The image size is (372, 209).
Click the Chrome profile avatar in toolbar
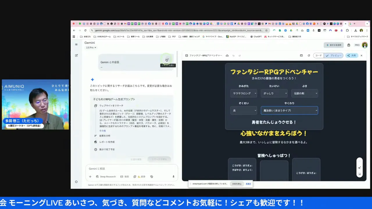(x=361, y=30)
